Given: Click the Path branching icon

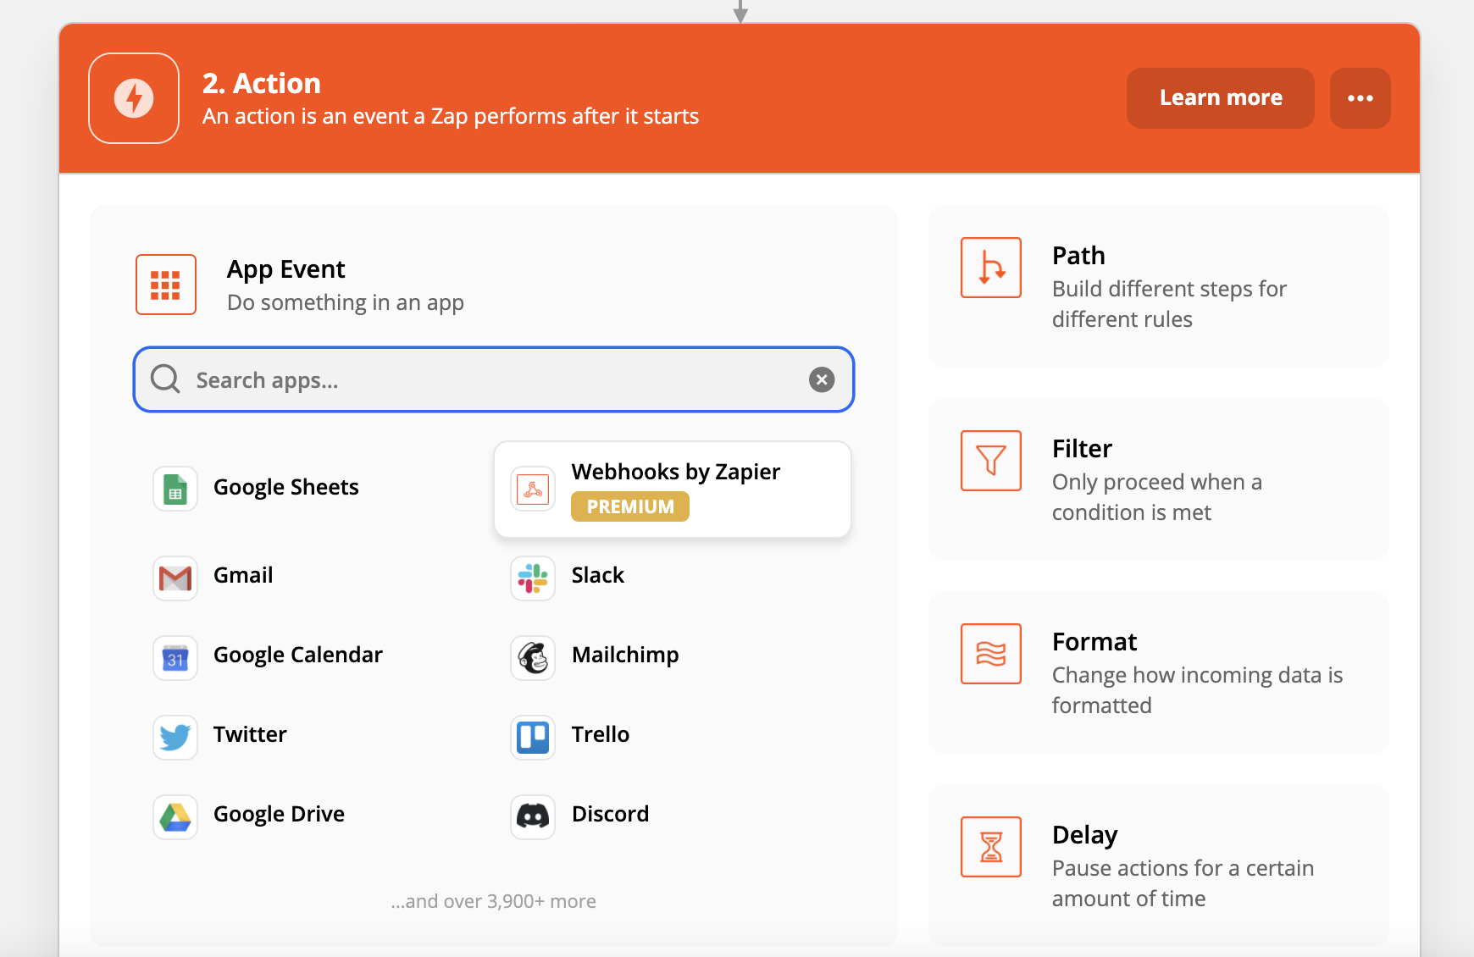Looking at the screenshot, I should 991,268.
